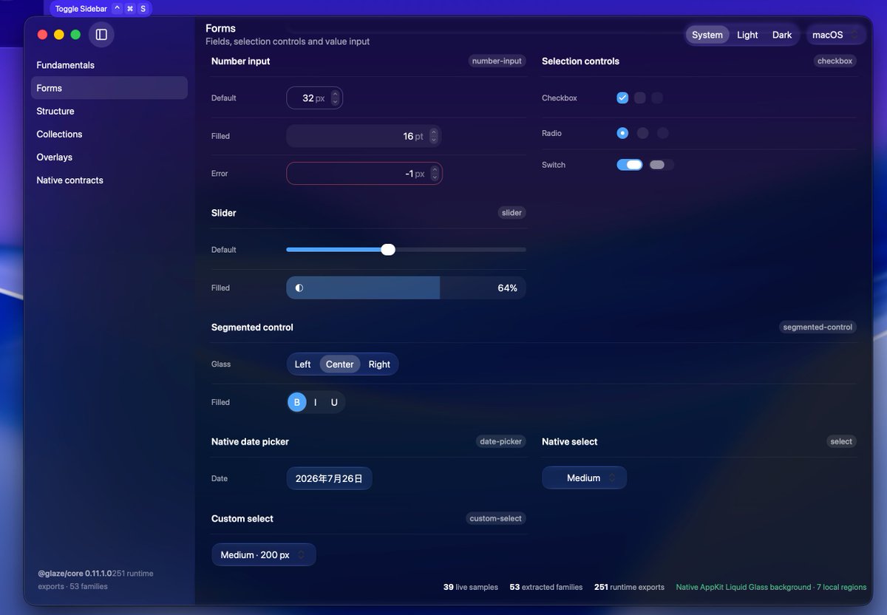Click the "custom-select" tag label
This screenshot has height=615, width=887.
pyautogui.click(x=496, y=518)
